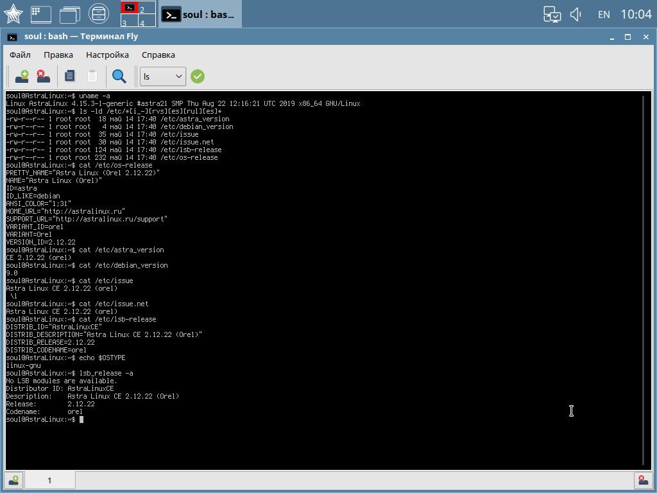Click the terminal window icon in title bar

(x=12, y=37)
